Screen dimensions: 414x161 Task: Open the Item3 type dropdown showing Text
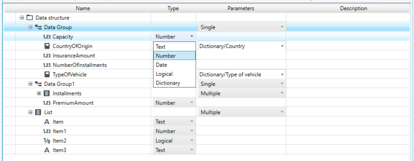pos(174,150)
